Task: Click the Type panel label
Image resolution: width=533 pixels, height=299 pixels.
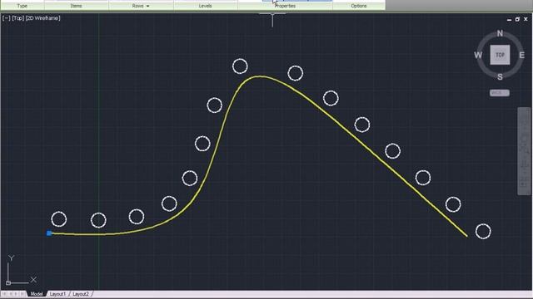Action: tap(22, 6)
